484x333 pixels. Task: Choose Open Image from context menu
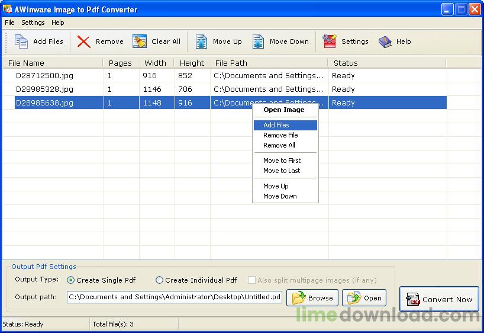click(x=284, y=110)
